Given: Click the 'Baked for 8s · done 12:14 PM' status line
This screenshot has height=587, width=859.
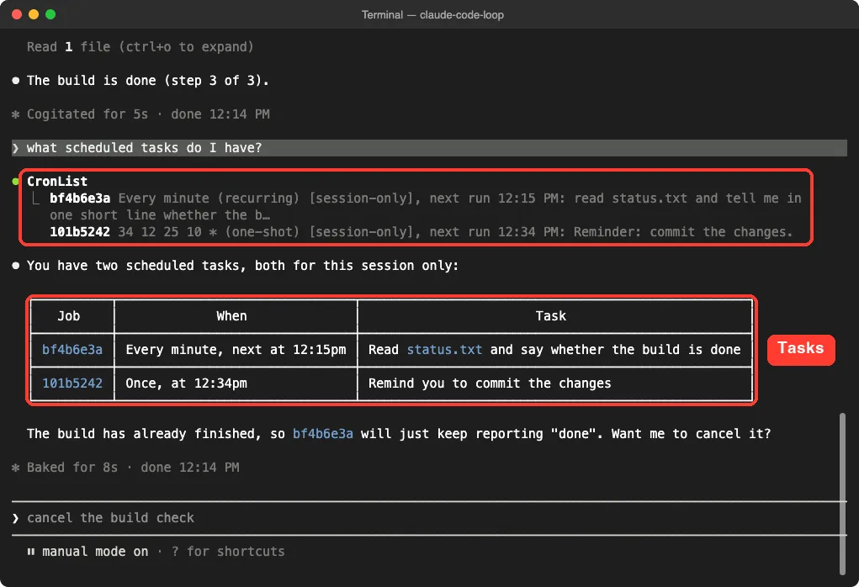Looking at the screenshot, I should (x=133, y=468).
